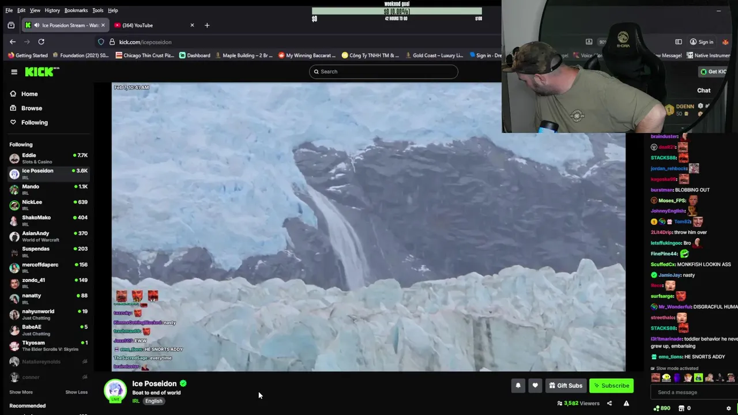Open NickLee's channel in Following
738x415 pixels.
48,205
